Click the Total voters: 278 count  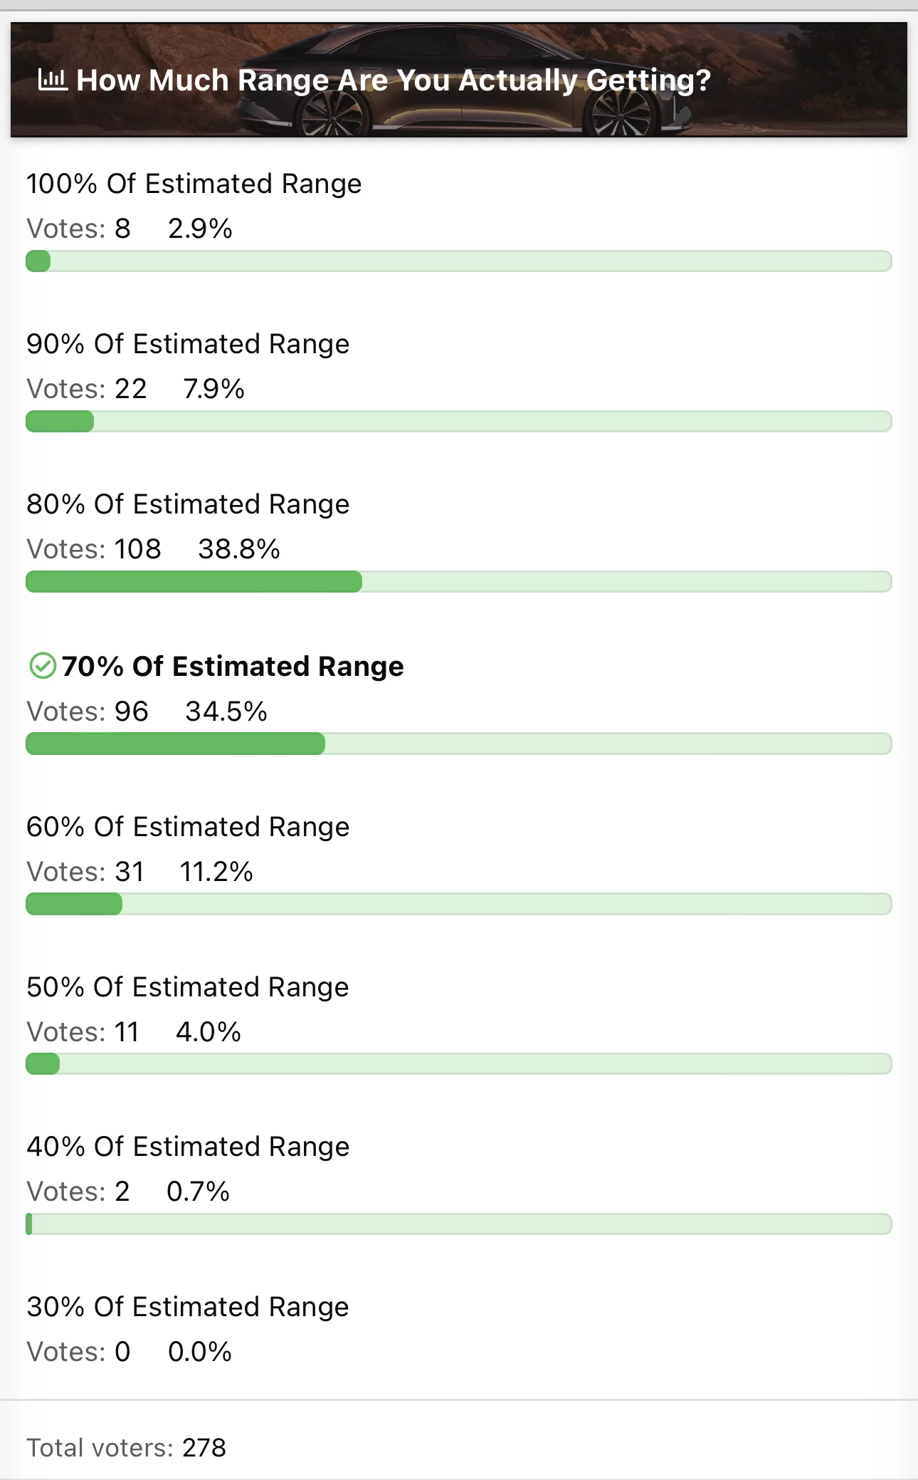(x=127, y=1448)
